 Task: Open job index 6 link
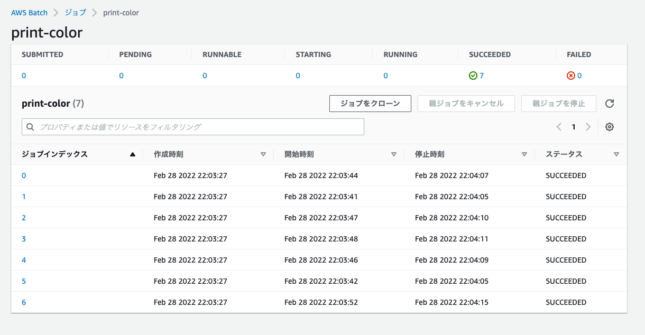(x=24, y=302)
